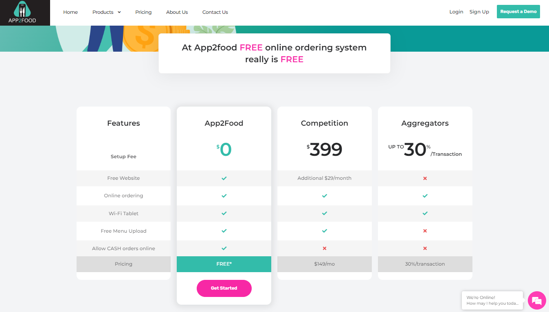The height and width of the screenshot is (312, 549).
Task: Click the "$0" setup fee price
Action: (224, 150)
